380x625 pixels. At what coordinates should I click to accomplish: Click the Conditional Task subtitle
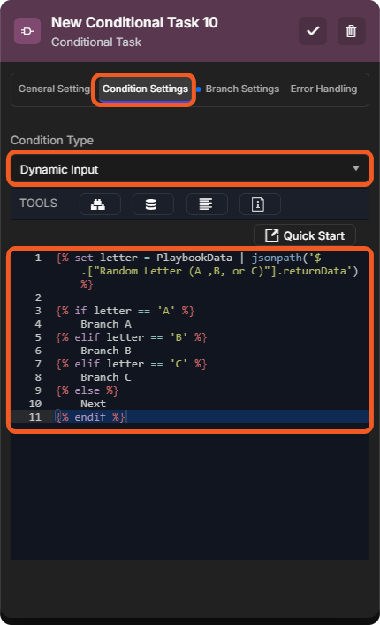(x=96, y=42)
